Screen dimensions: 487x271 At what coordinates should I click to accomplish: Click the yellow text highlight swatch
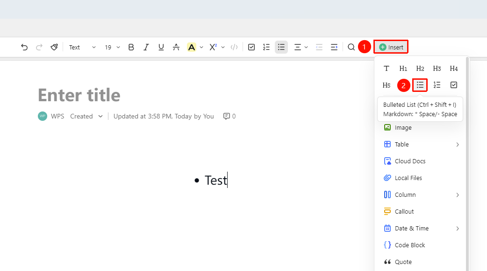point(192,47)
